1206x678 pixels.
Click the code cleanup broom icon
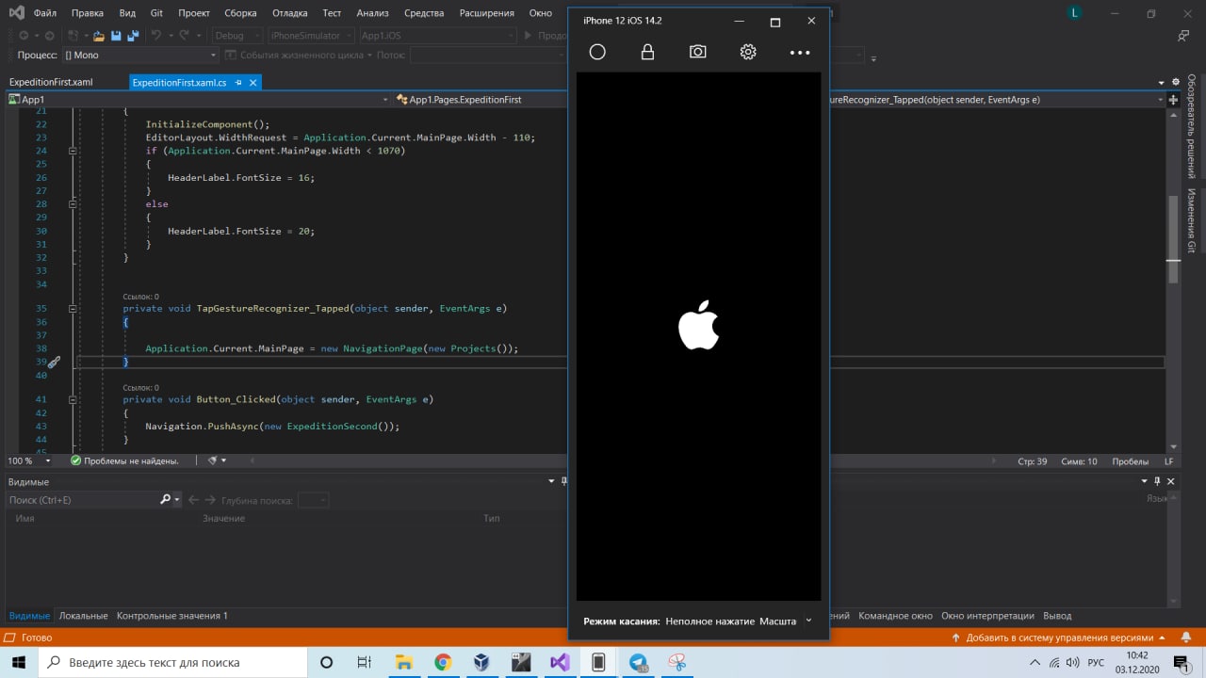pyautogui.click(x=213, y=460)
